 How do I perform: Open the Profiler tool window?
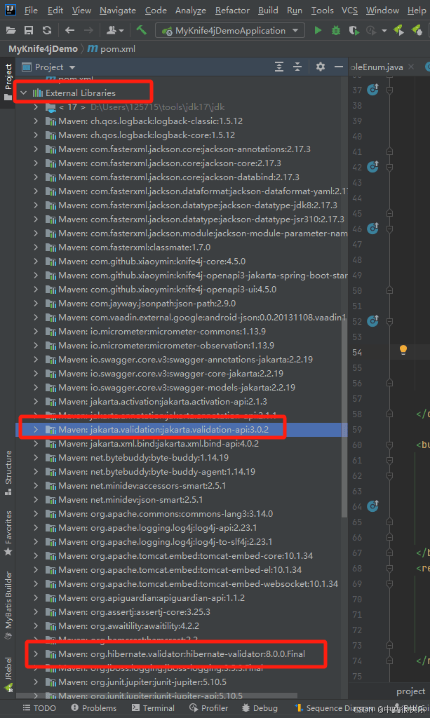(x=209, y=708)
